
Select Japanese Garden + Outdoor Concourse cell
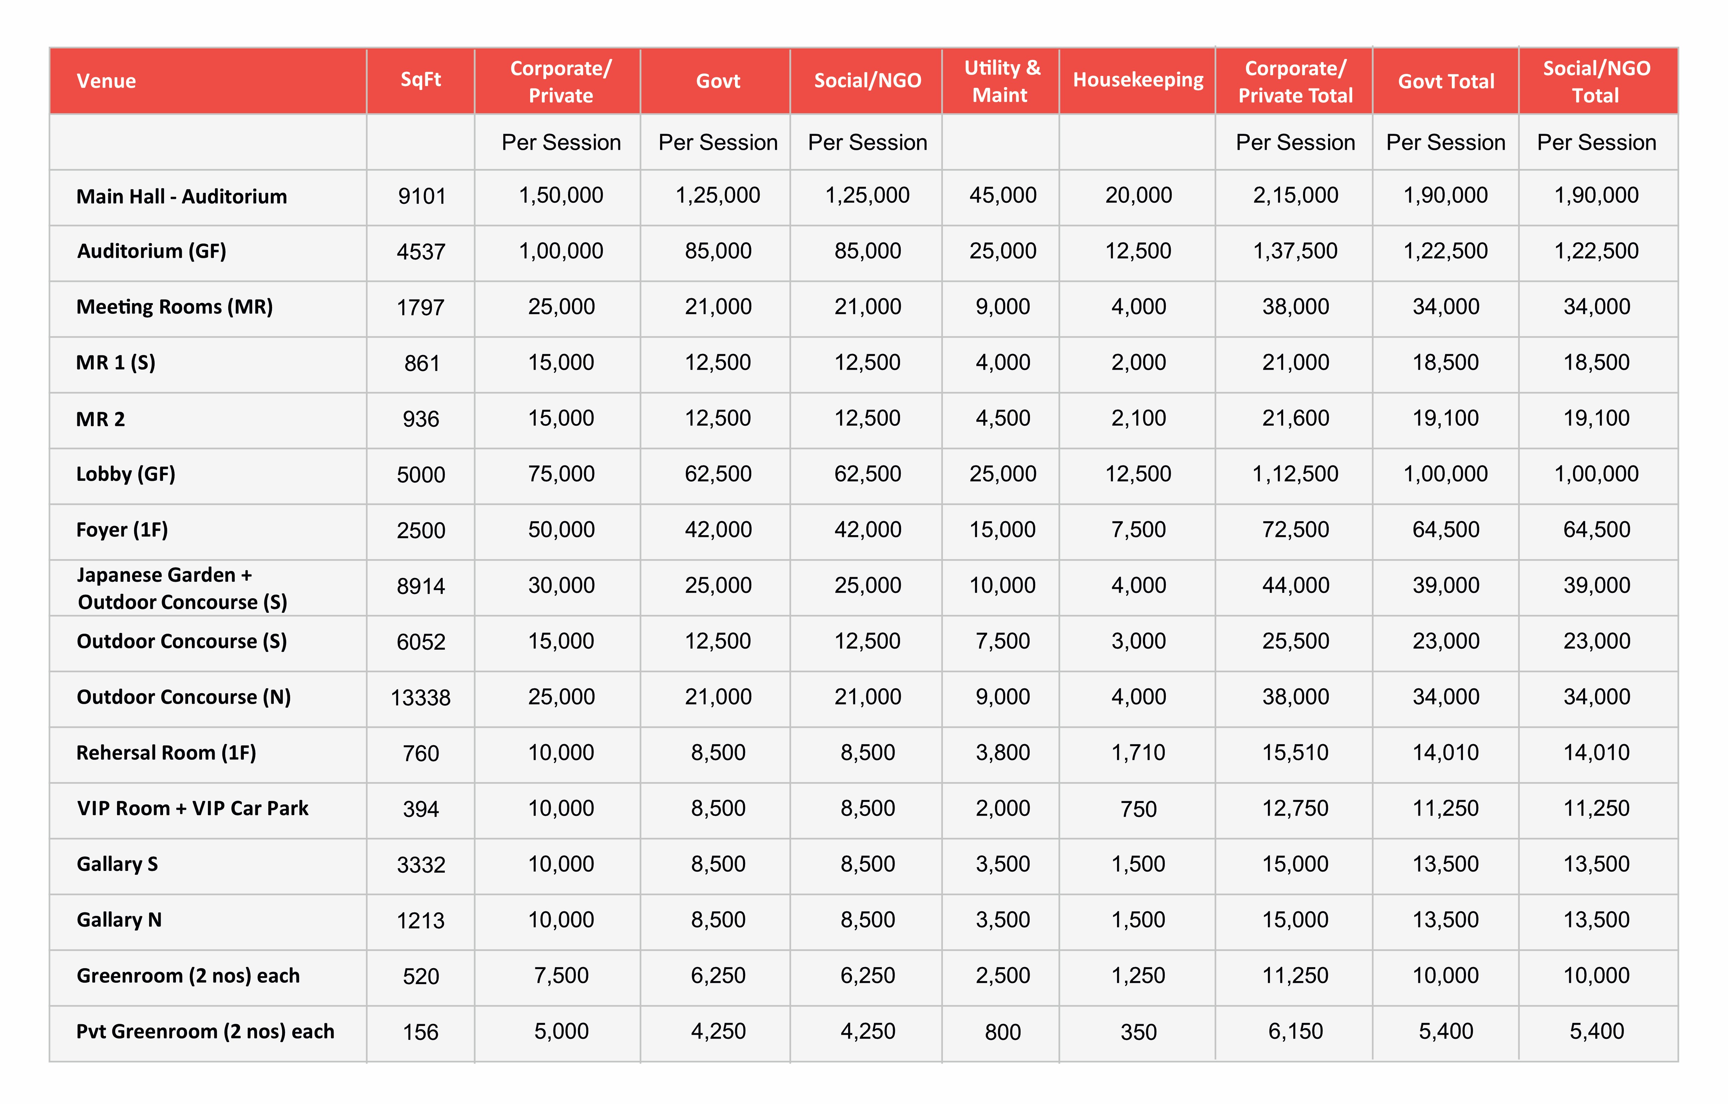click(x=181, y=588)
